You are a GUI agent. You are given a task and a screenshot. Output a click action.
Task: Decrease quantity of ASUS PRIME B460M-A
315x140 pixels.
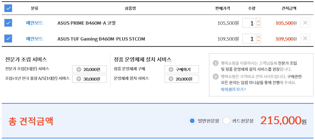point(258,25)
